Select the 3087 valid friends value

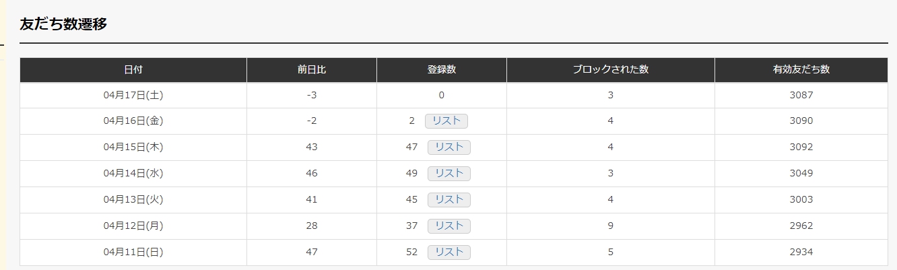pyautogui.click(x=801, y=96)
